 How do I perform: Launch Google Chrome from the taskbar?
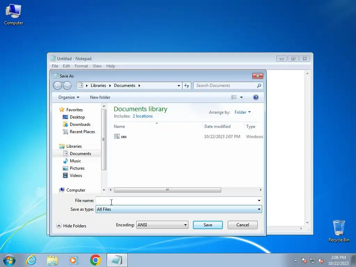click(x=95, y=260)
